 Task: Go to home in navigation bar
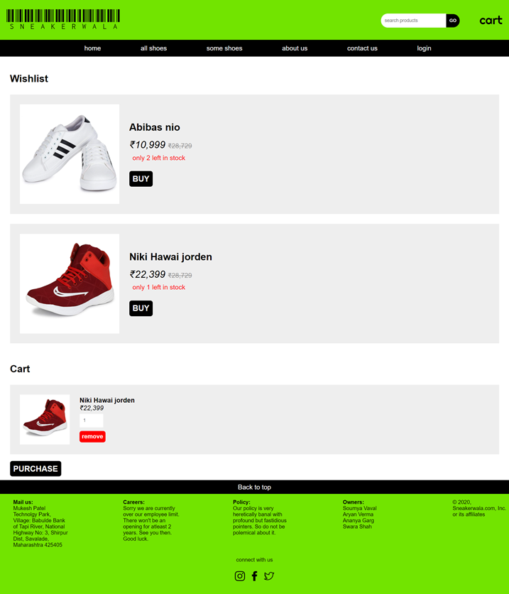(92, 48)
